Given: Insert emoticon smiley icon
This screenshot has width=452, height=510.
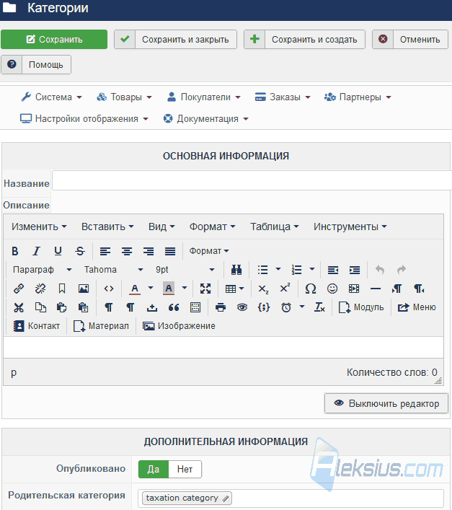Looking at the screenshot, I should [332, 289].
